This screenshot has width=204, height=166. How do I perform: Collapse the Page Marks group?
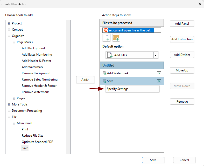[x=14, y=42]
